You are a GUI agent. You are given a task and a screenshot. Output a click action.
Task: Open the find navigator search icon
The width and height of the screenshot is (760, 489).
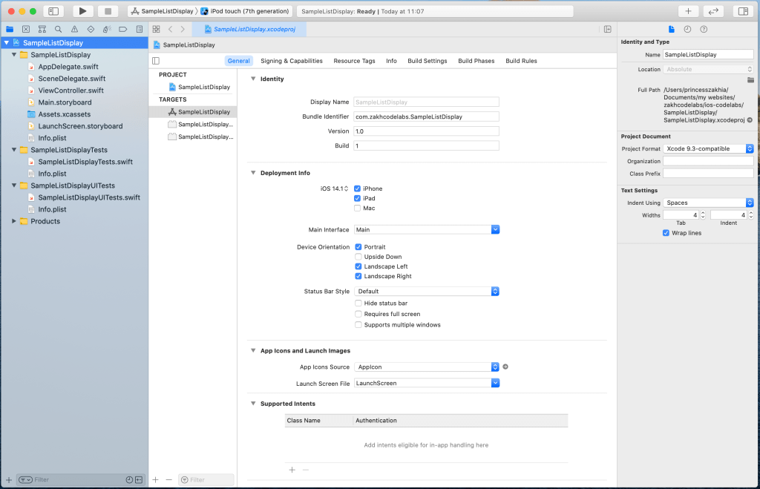click(58, 29)
